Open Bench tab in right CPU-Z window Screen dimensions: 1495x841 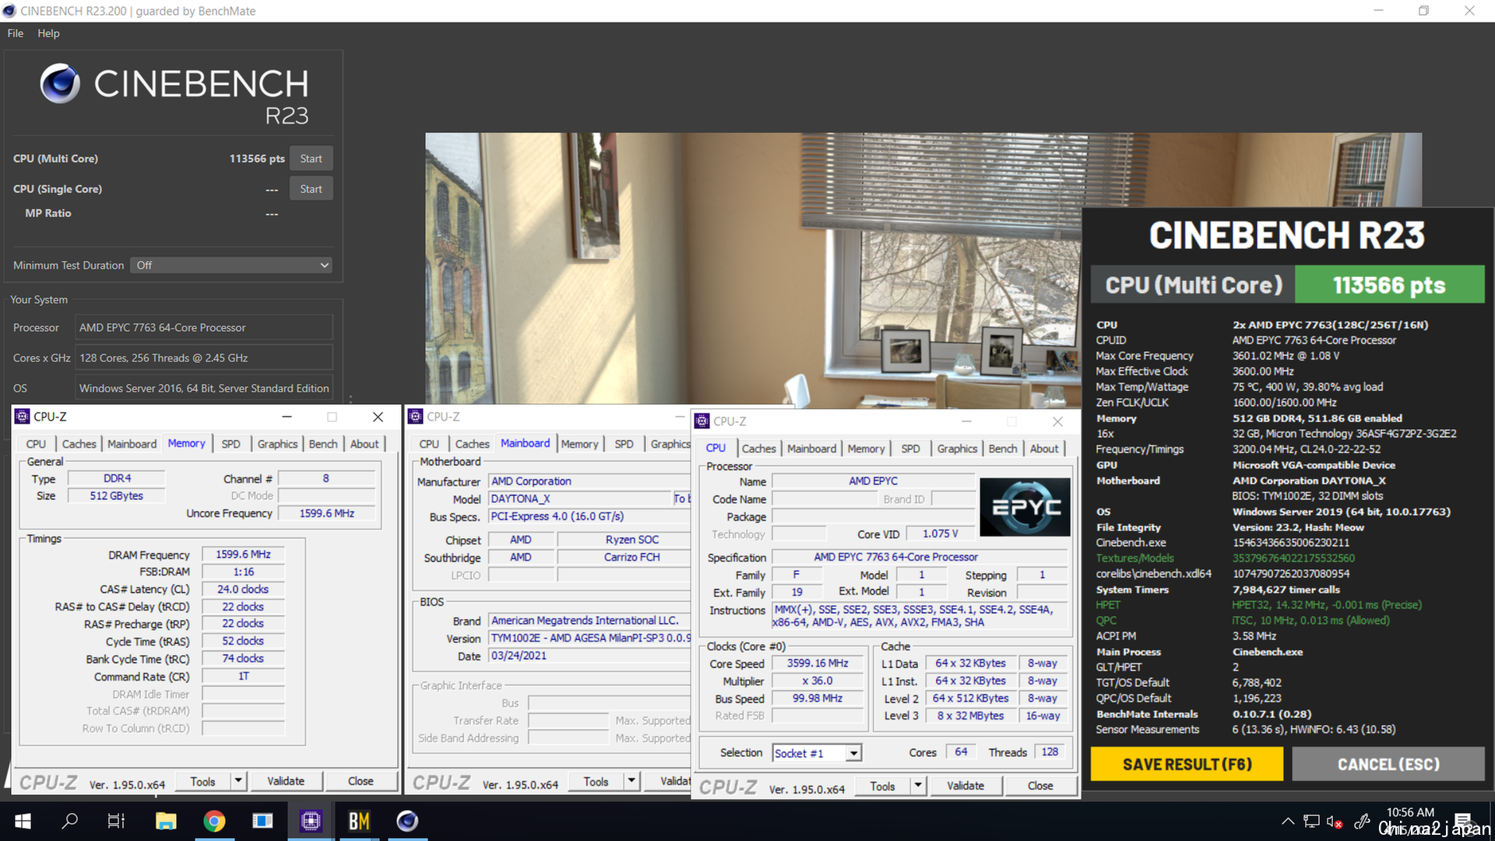coord(1003,449)
